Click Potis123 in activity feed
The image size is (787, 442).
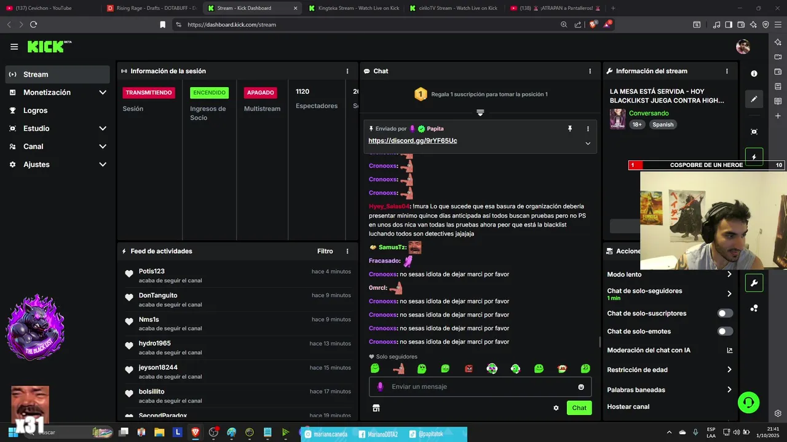coord(152,271)
